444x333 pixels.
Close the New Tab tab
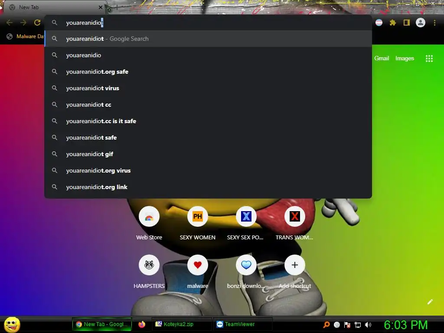point(101,7)
